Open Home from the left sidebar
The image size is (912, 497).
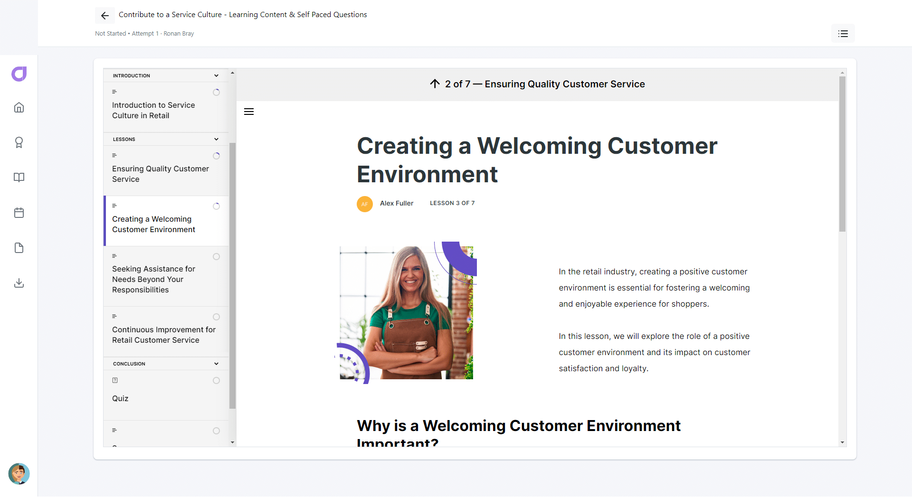coord(19,107)
